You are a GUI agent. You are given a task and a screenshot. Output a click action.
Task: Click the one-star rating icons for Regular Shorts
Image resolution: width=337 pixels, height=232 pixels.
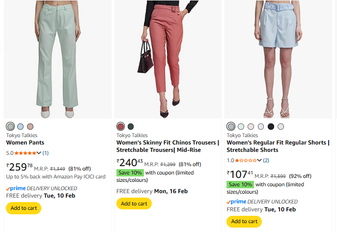[x=246, y=160]
